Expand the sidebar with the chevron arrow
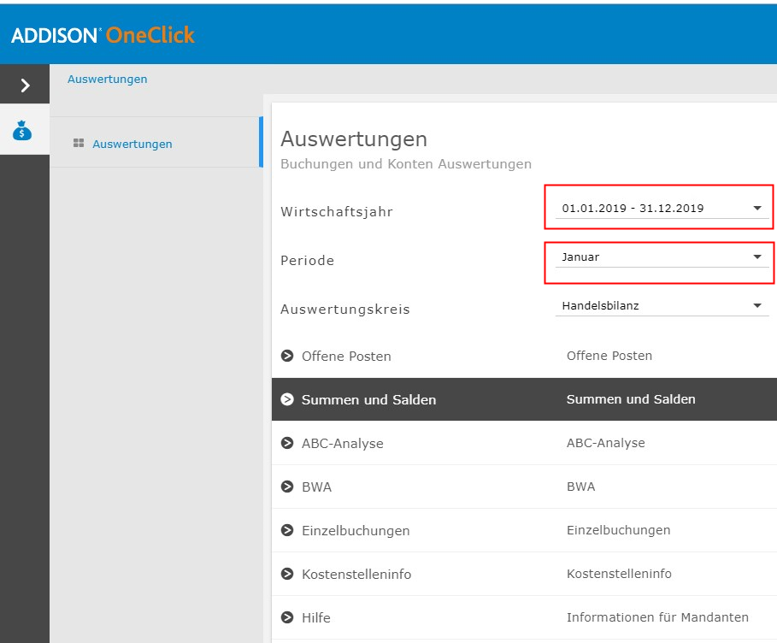777x643 pixels. pos(25,86)
